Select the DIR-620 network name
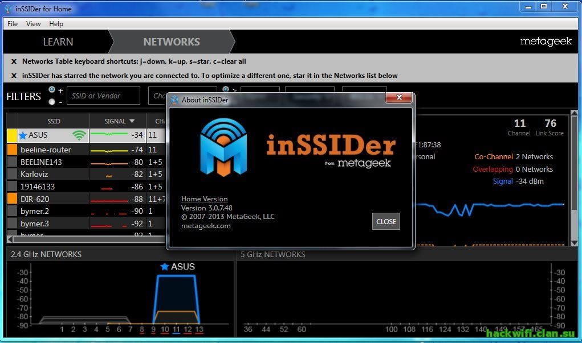 (x=35, y=199)
